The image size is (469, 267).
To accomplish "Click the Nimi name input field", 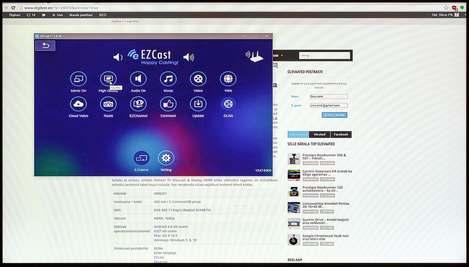I will [x=329, y=96].
